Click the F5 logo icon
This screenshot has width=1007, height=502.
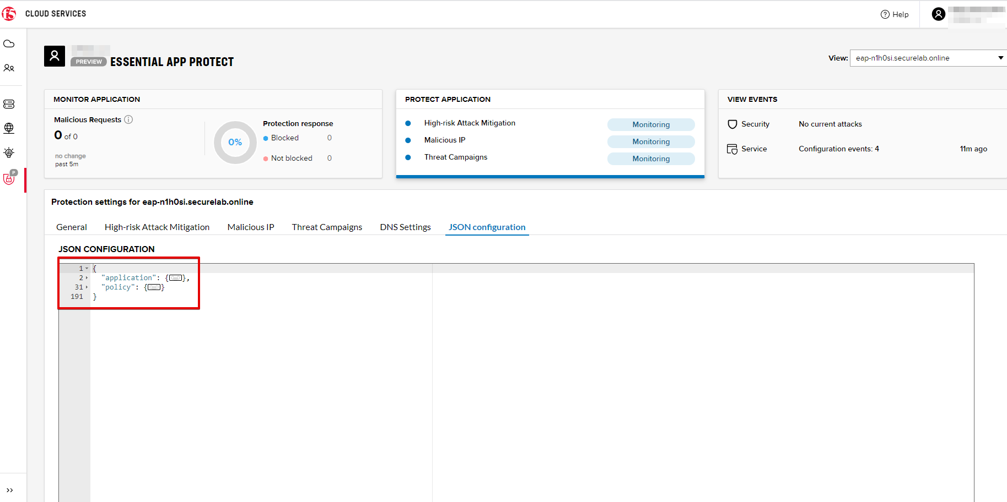point(9,13)
